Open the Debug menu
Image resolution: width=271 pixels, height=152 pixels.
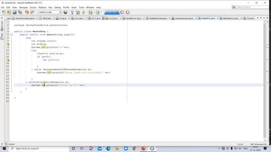[58, 8]
